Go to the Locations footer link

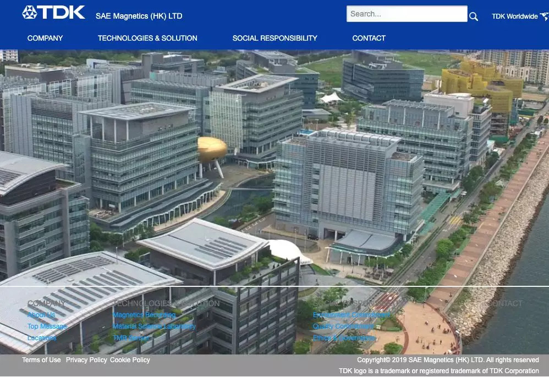tap(42, 338)
